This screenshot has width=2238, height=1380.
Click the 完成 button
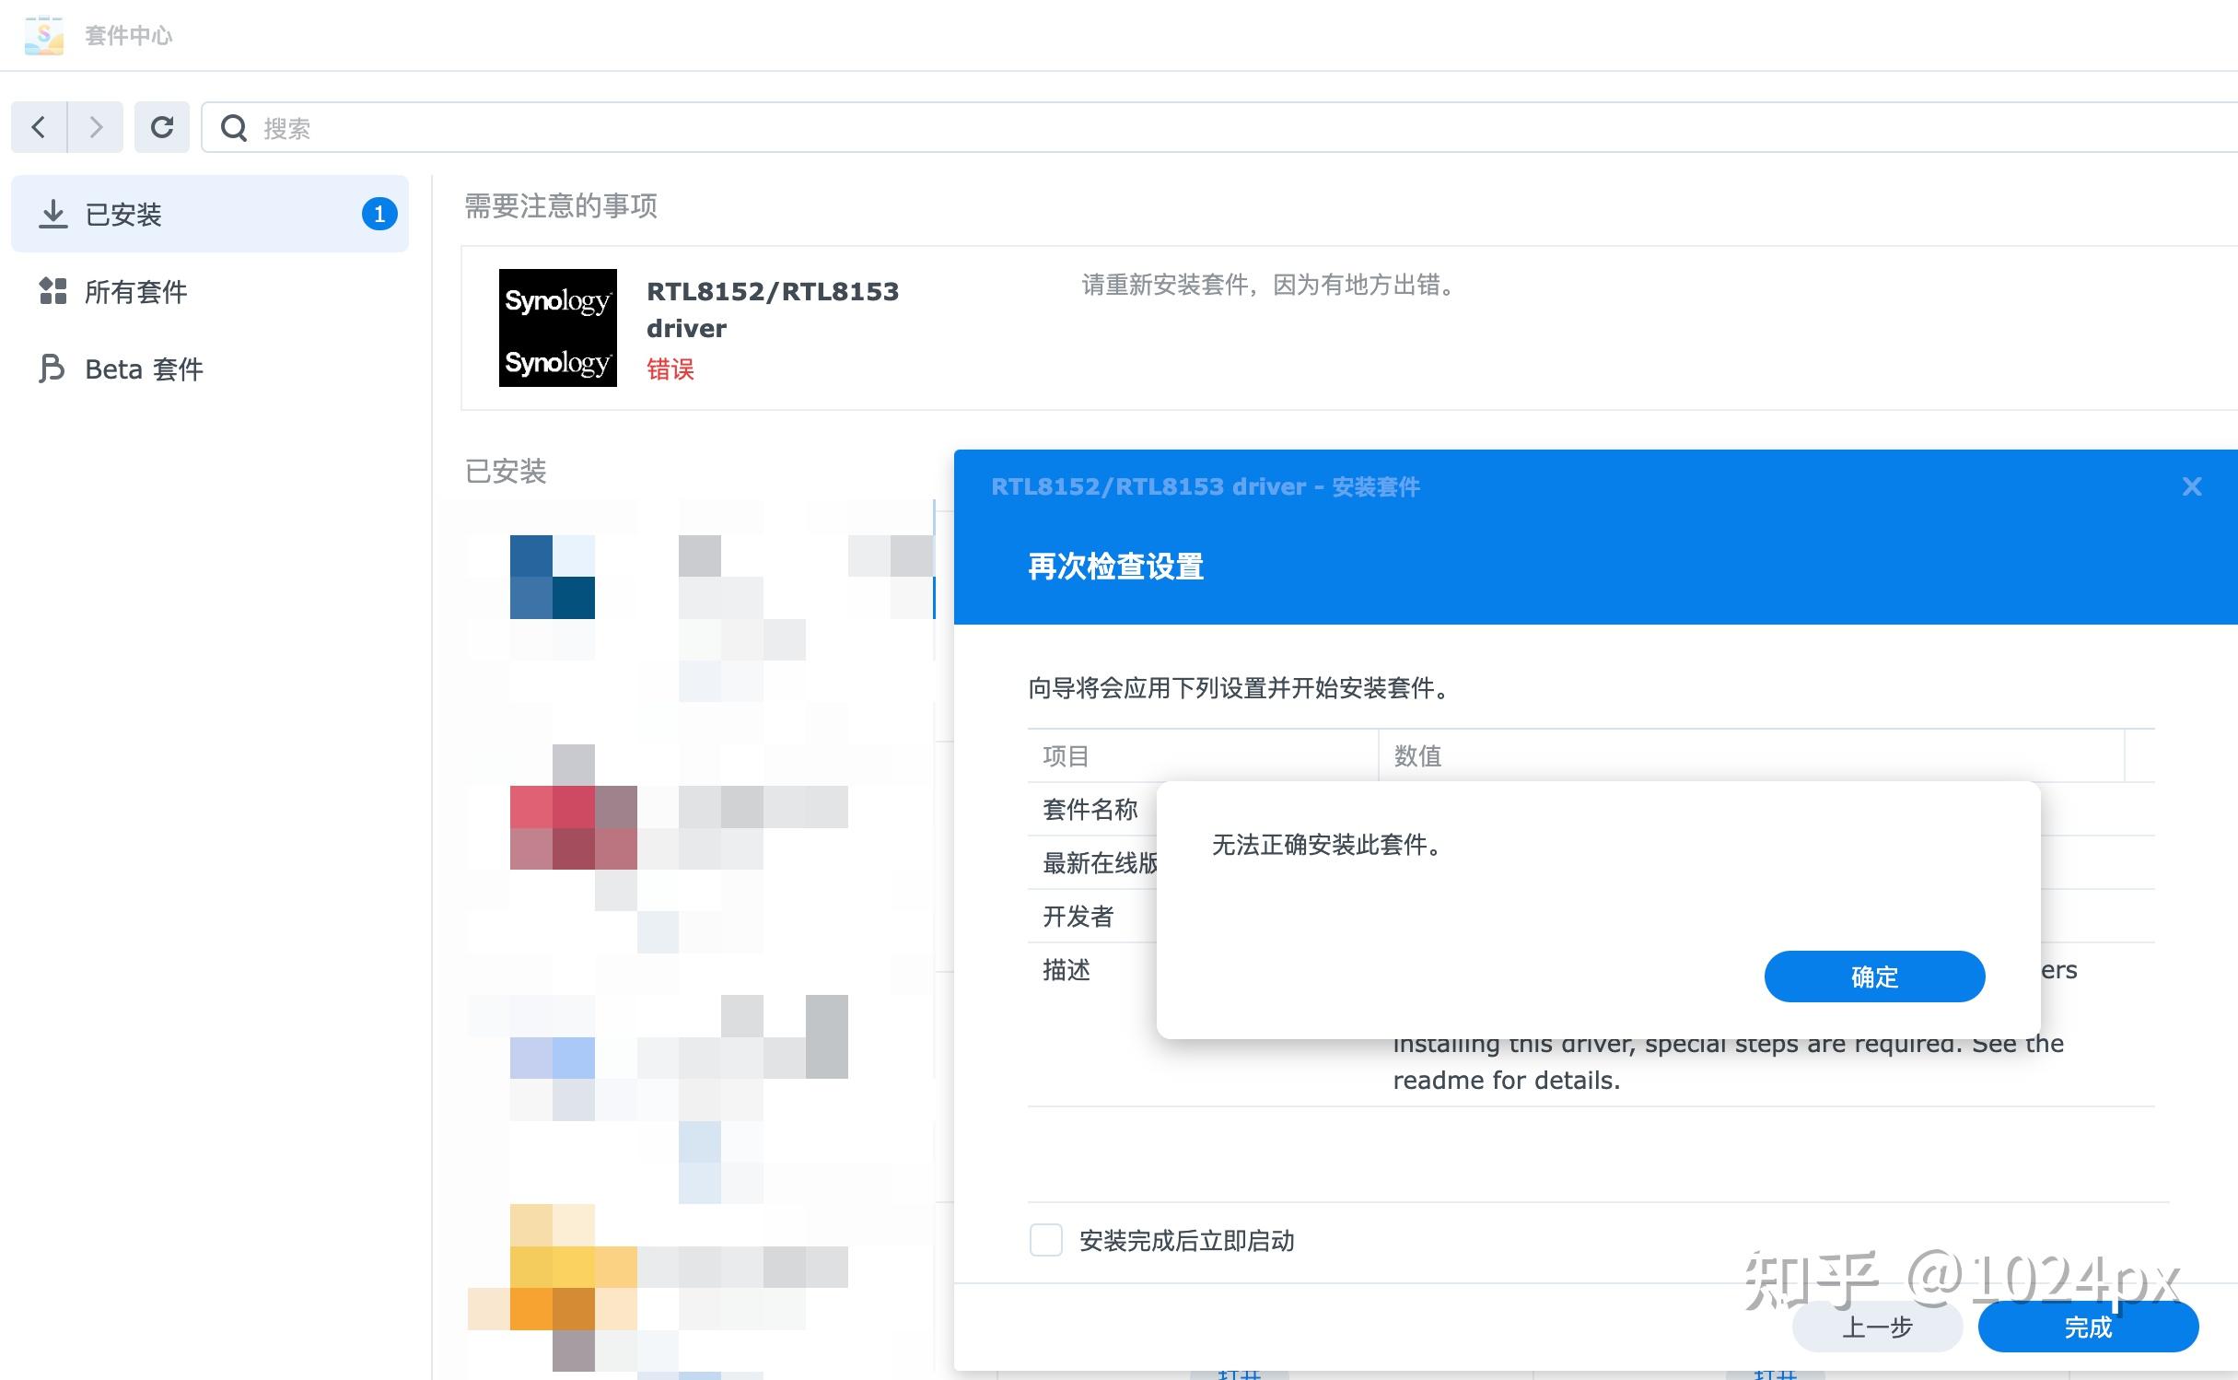click(x=2088, y=1327)
